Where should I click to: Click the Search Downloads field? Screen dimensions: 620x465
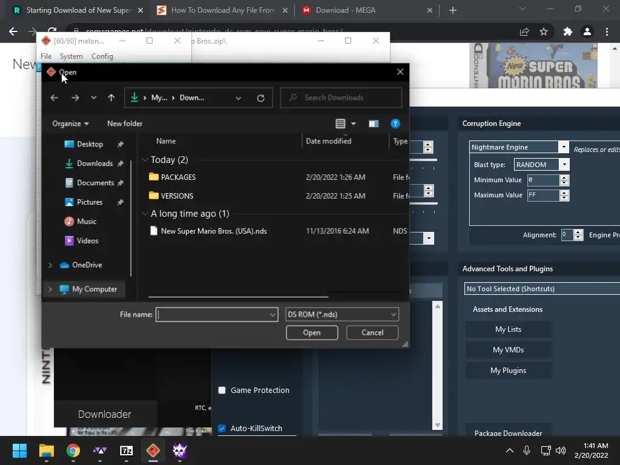pyautogui.click(x=341, y=97)
